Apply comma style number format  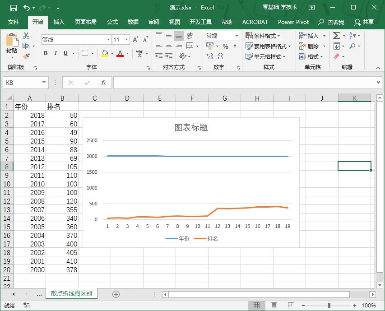(235, 46)
